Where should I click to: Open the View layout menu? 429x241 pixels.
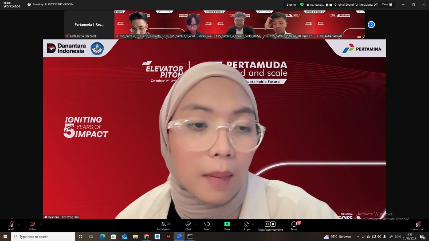tap(387, 5)
